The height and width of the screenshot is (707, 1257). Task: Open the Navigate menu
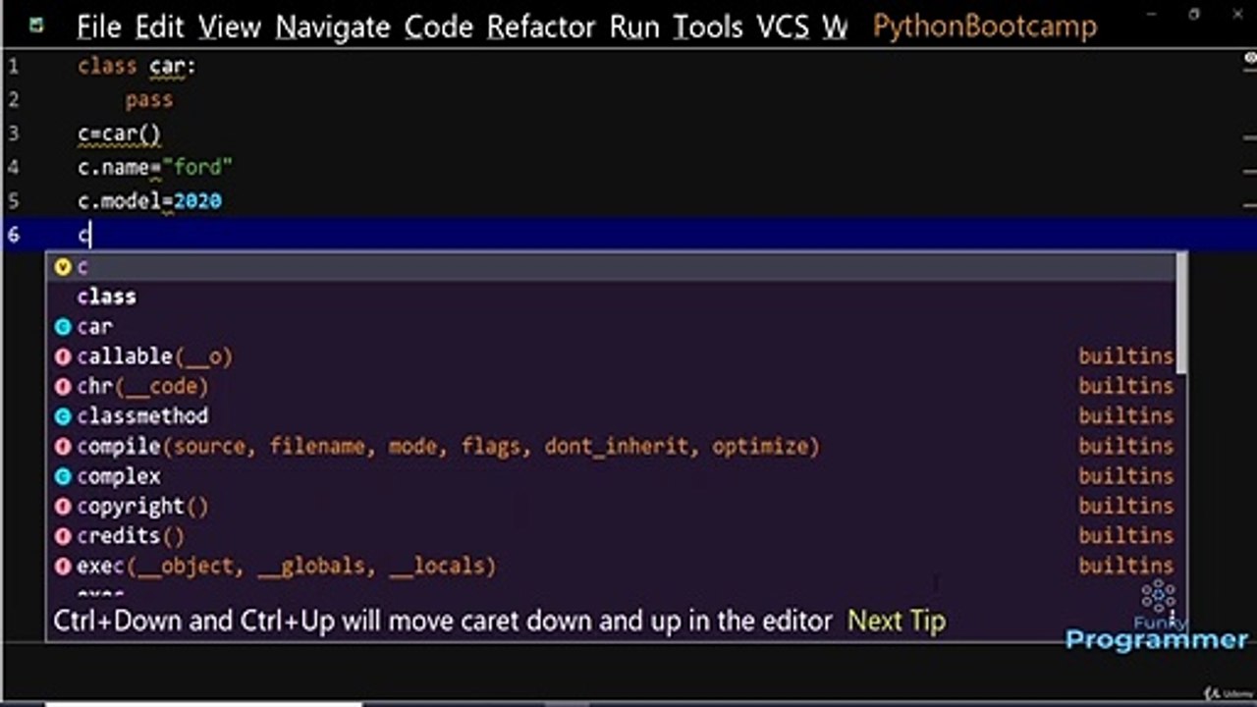(332, 27)
